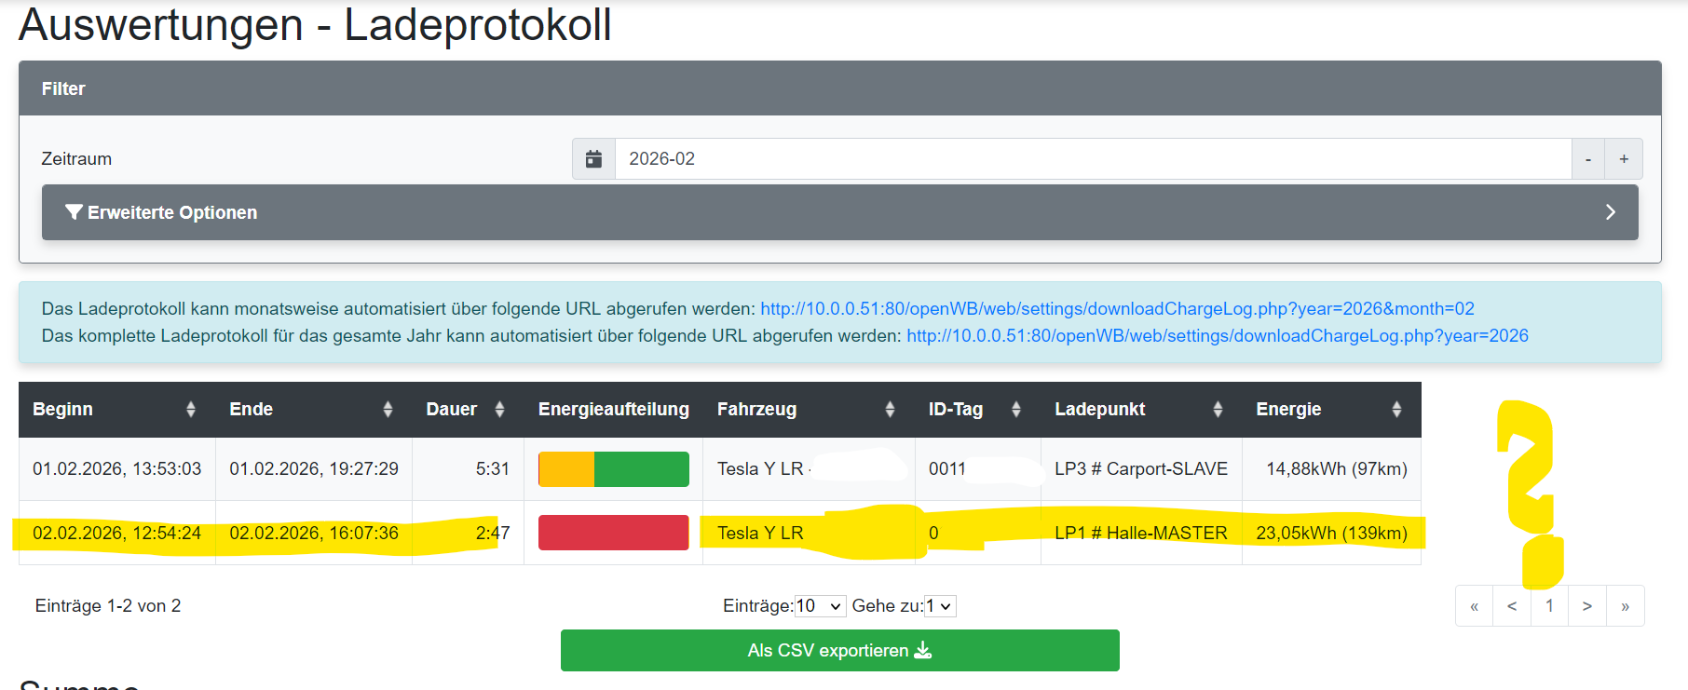The height and width of the screenshot is (690, 1688).
Task: Sort table by Ende column arrows
Action: 388,410
